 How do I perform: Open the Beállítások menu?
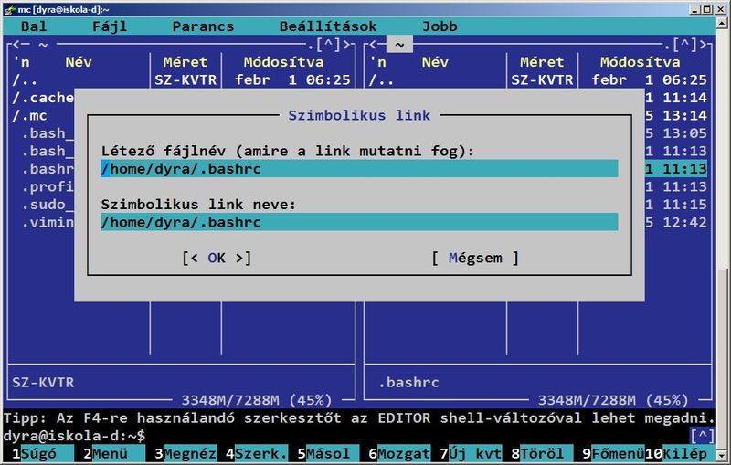click(328, 26)
